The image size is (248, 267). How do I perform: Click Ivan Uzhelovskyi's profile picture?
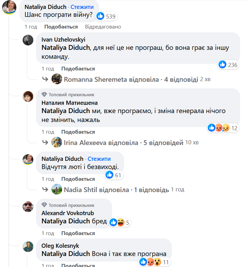point(28,40)
